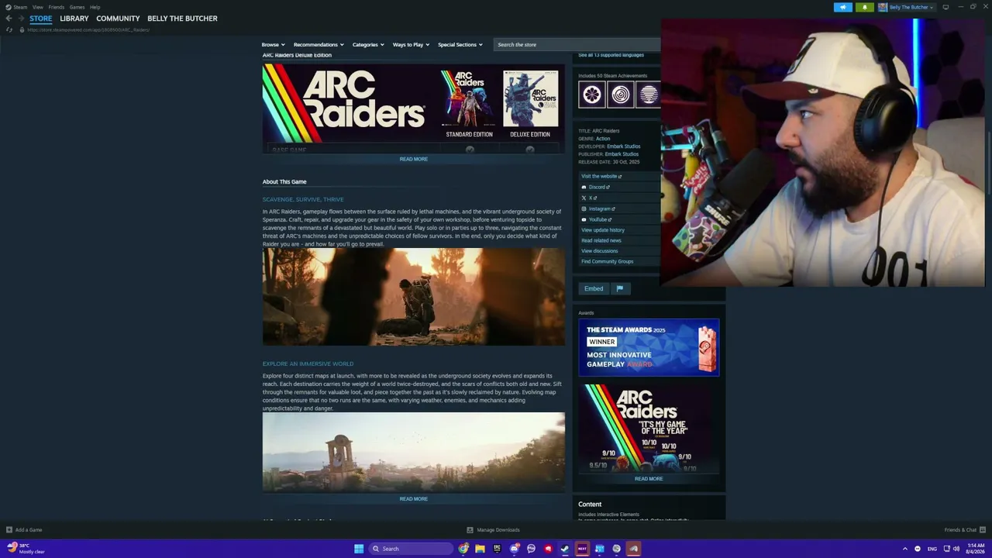992x558 pixels.
Task: Click the Manage Downloads label
Action: pyautogui.click(x=498, y=530)
